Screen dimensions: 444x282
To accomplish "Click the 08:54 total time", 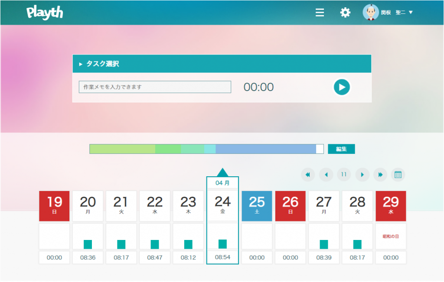I will coord(222,257).
